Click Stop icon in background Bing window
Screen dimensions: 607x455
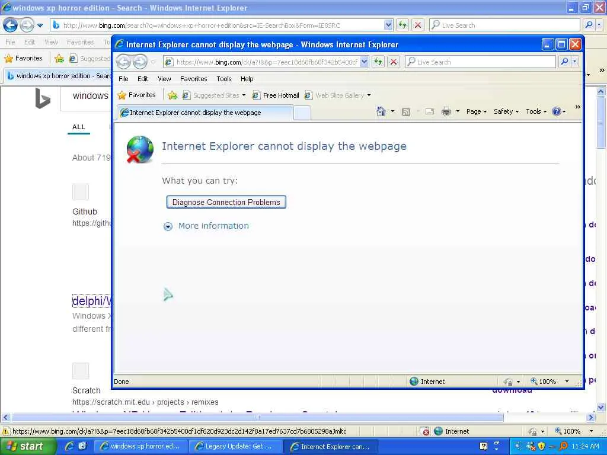tap(418, 25)
